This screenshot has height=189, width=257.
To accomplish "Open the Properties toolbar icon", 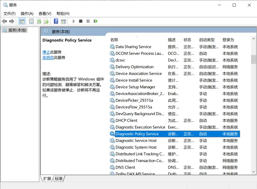I will [x=31, y=21].
